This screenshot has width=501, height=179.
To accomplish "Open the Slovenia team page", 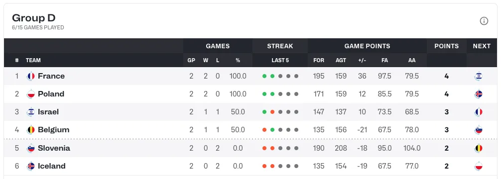I will tap(54, 148).
